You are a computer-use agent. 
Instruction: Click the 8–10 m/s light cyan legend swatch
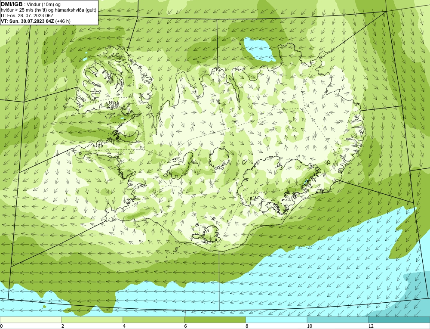[x=276, y=320]
